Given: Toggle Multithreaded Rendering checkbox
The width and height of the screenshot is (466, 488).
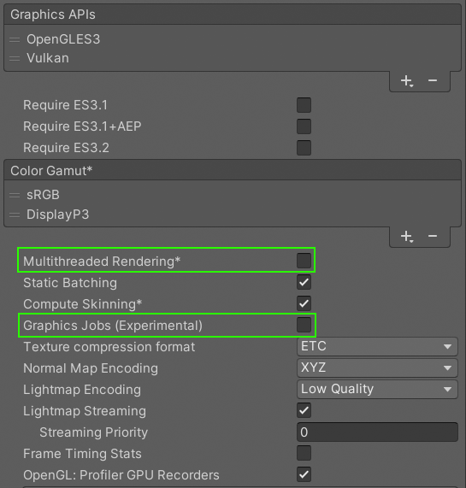Looking at the screenshot, I should [x=304, y=261].
